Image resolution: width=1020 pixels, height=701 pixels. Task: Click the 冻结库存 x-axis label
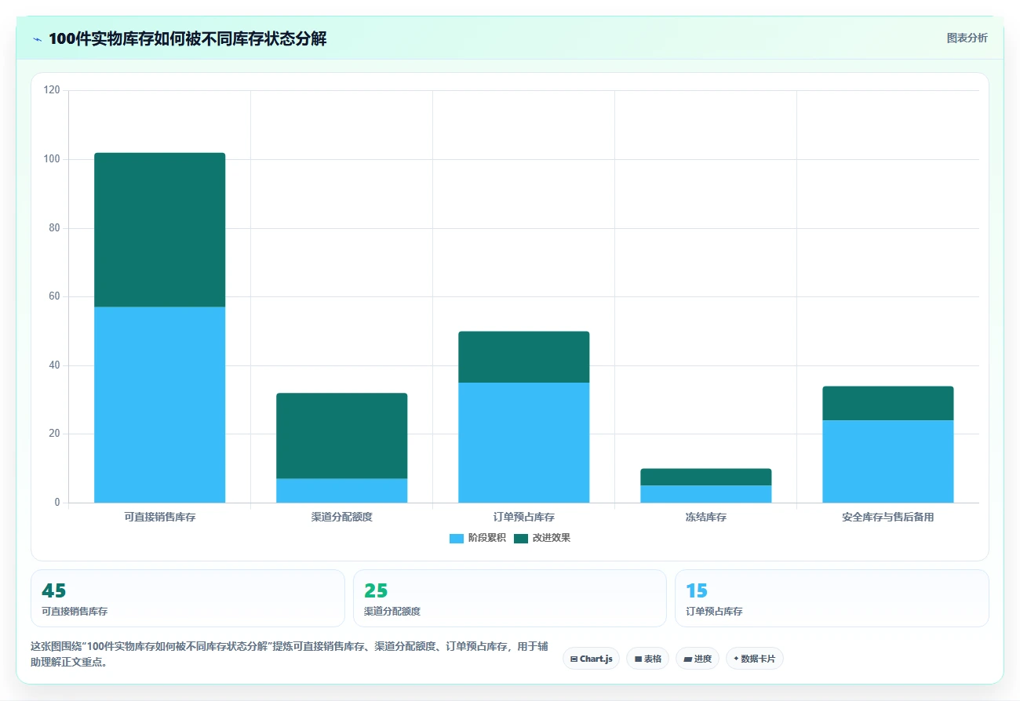(x=706, y=518)
